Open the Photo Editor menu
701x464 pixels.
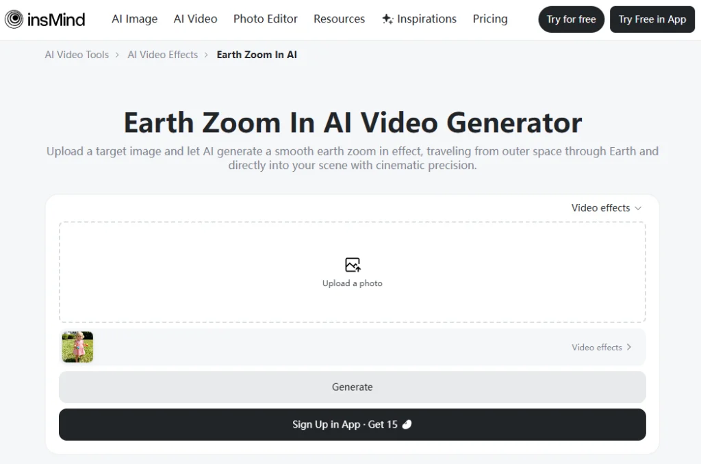click(x=265, y=19)
